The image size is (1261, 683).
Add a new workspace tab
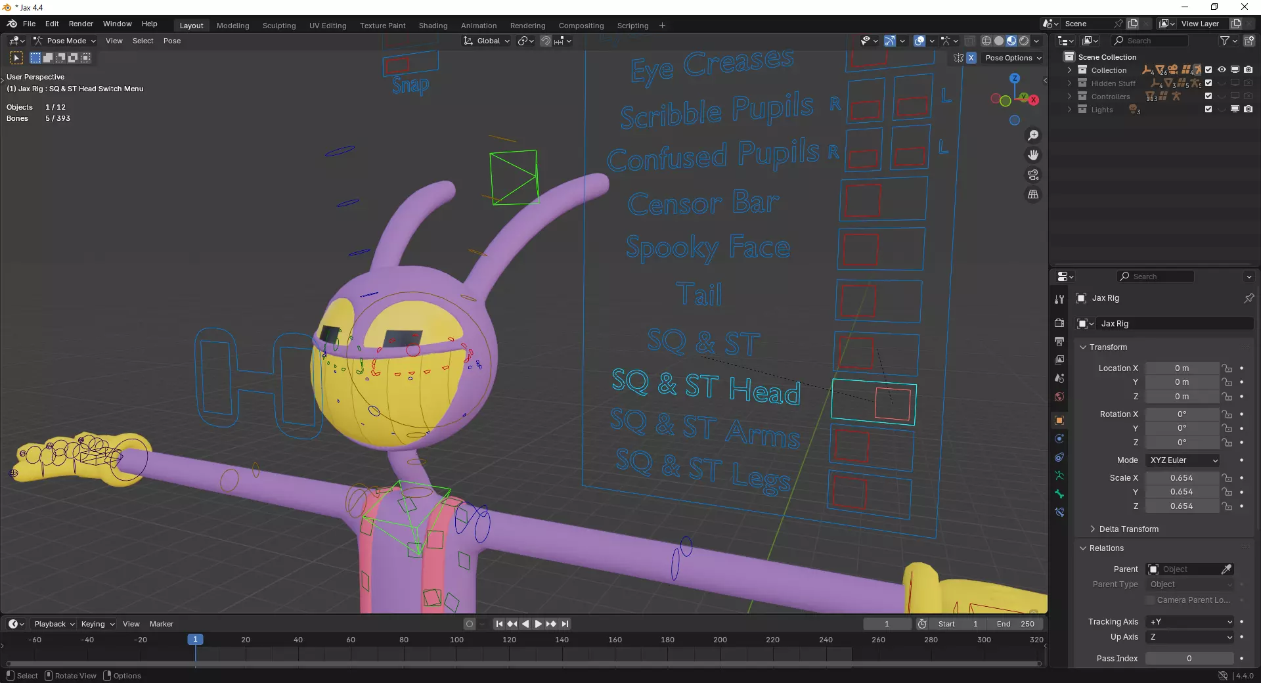pyautogui.click(x=662, y=26)
